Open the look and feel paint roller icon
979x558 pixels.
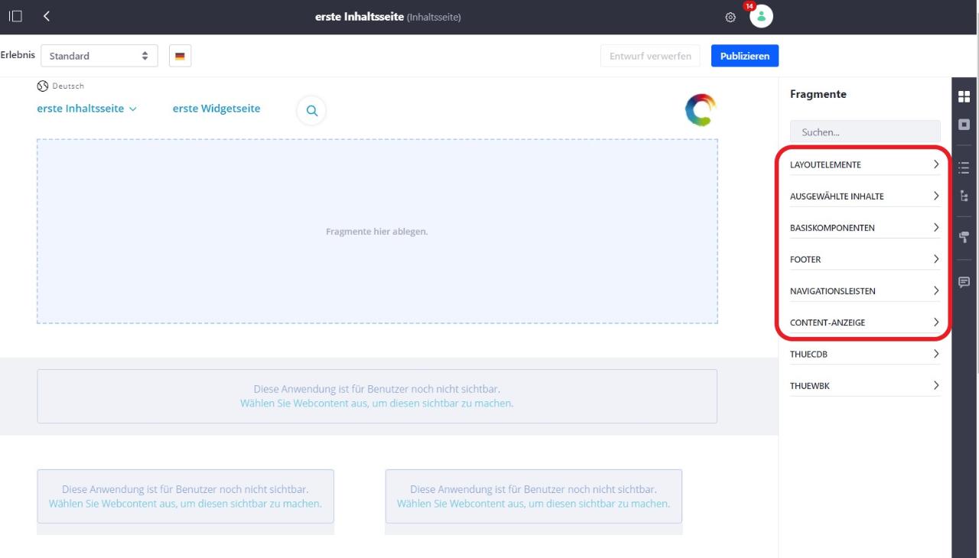[964, 237]
